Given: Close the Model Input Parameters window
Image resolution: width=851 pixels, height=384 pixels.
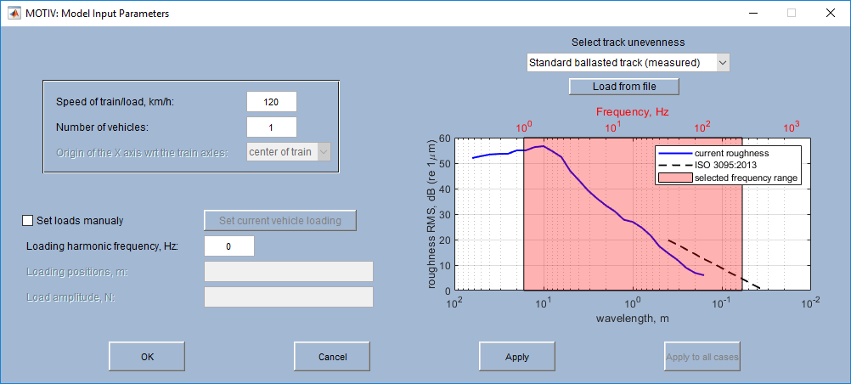Looking at the screenshot, I should [829, 13].
